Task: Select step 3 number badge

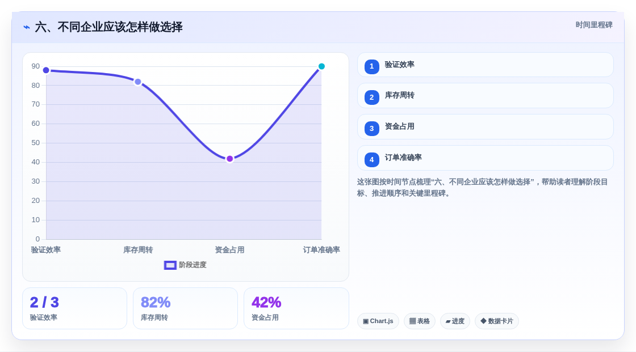Action: pos(371,129)
